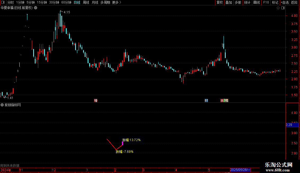Click the 3.29 value on indicator axis

tap(289, 125)
